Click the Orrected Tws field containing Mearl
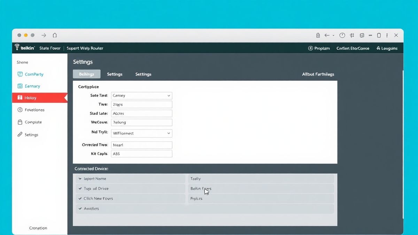The width and height of the screenshot is (418, 235). [141, 145]
